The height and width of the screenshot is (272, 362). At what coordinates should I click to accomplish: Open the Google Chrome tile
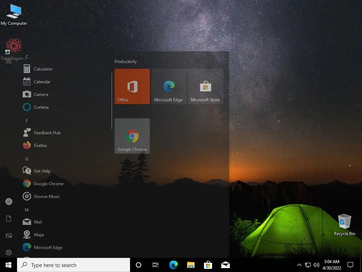[132, 136]
